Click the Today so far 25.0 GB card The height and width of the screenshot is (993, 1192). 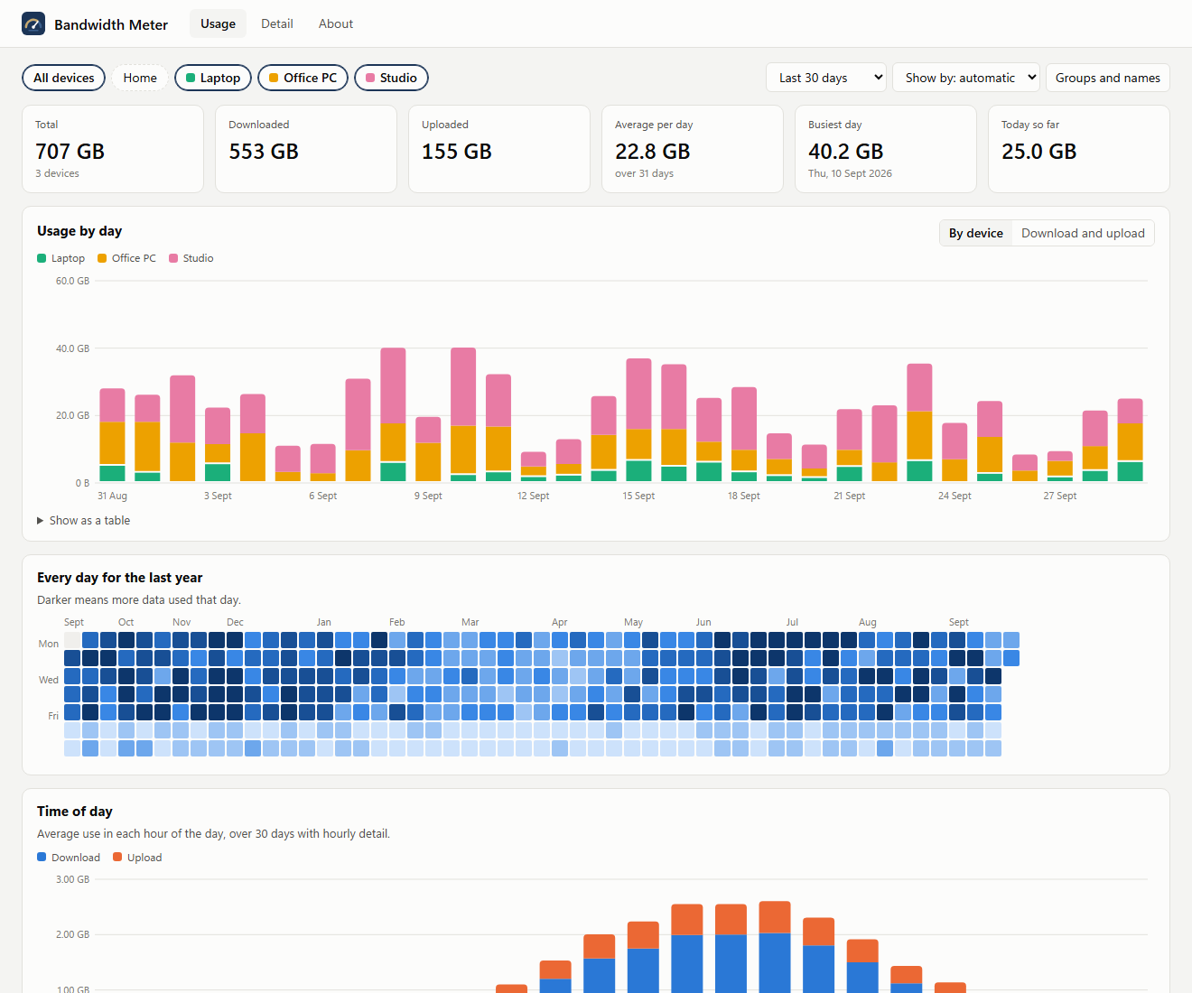click(x=1079, y=149)
